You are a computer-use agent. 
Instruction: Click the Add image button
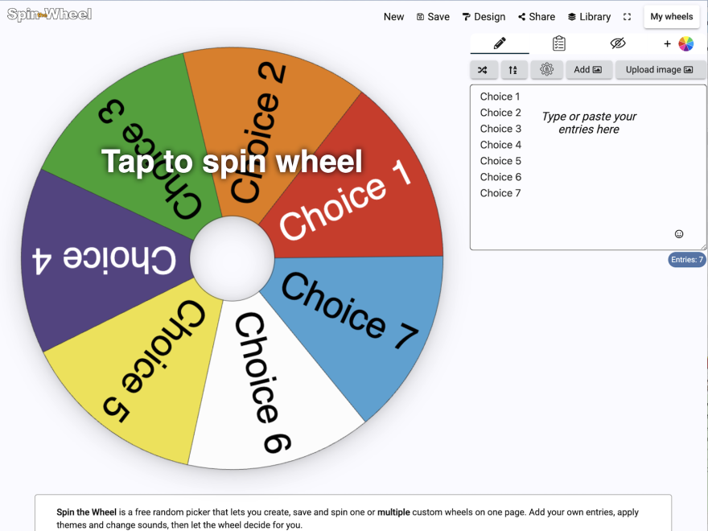tap(589, 69)
